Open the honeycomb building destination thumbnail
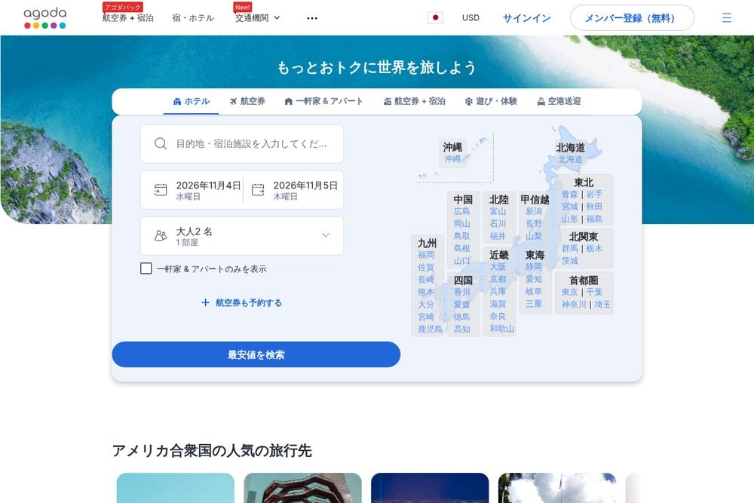754x503 pixels. pos(302,488)
